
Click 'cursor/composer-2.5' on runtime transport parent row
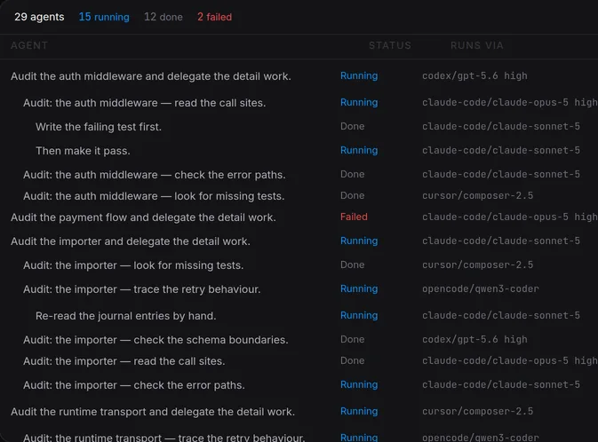coord(477,411)
